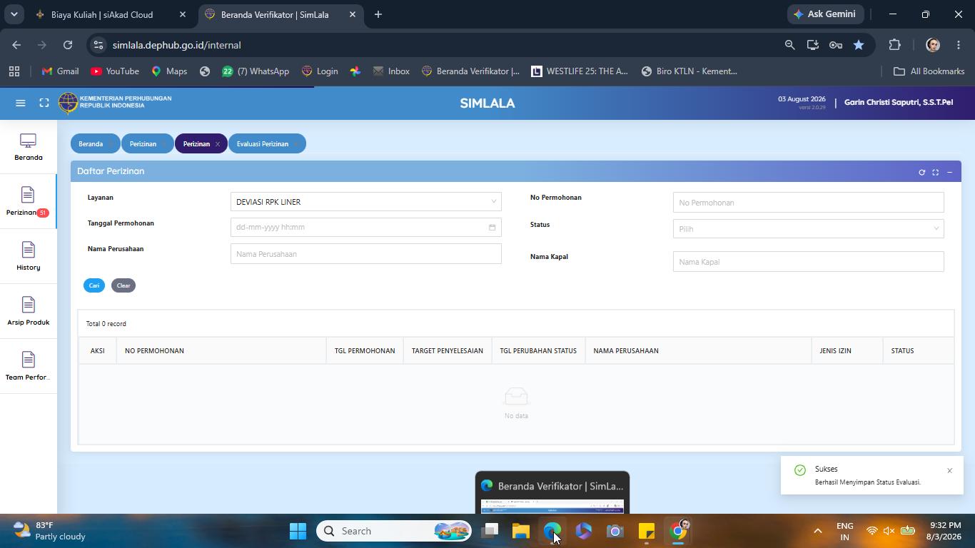The width and height of the screenshot is (975, 548).
Task: Open File Explorer from the taskbar
Action: pos(521,531)
